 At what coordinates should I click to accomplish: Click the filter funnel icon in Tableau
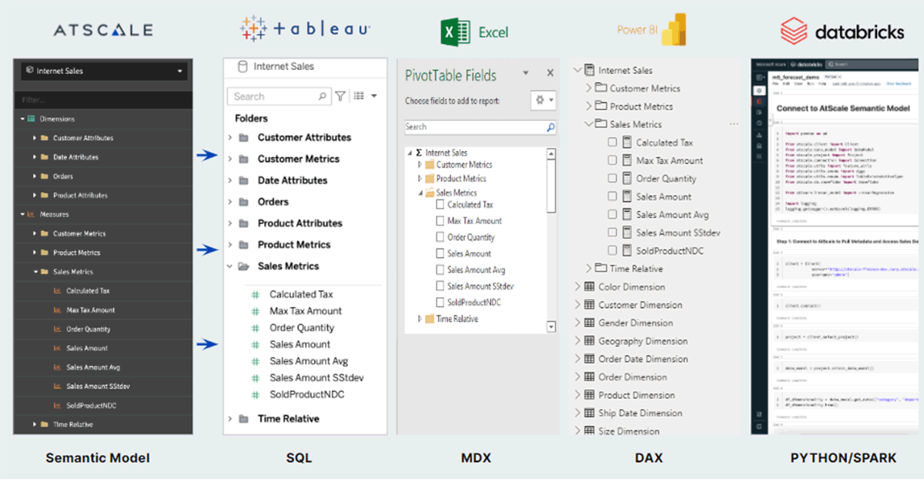tap(340, 96)
